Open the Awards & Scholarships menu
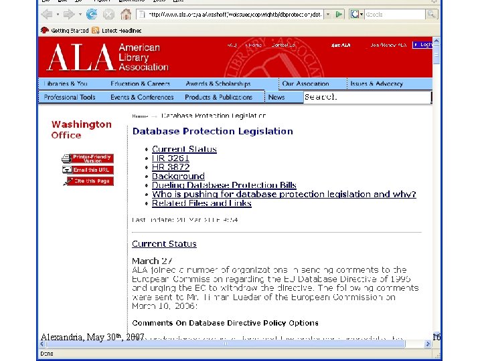The height and width of the screenshot is (361, 482). (x=218, y=84)
